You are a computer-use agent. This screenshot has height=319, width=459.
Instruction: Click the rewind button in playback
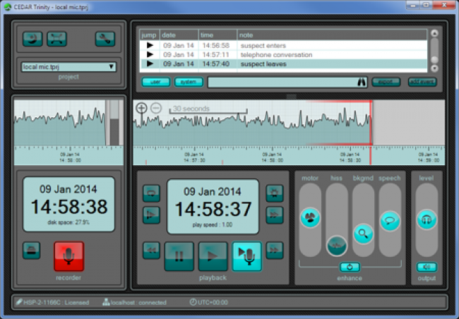pos(151,248)
